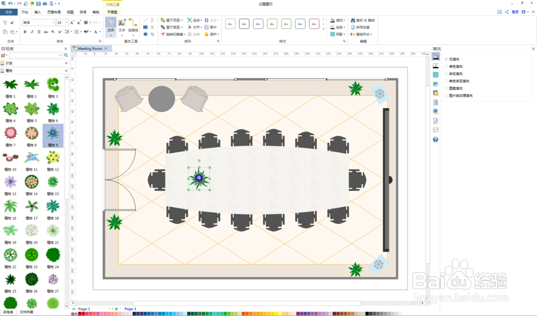Click the 对齐 align button
Screen dimensions: 537x316
194,27
